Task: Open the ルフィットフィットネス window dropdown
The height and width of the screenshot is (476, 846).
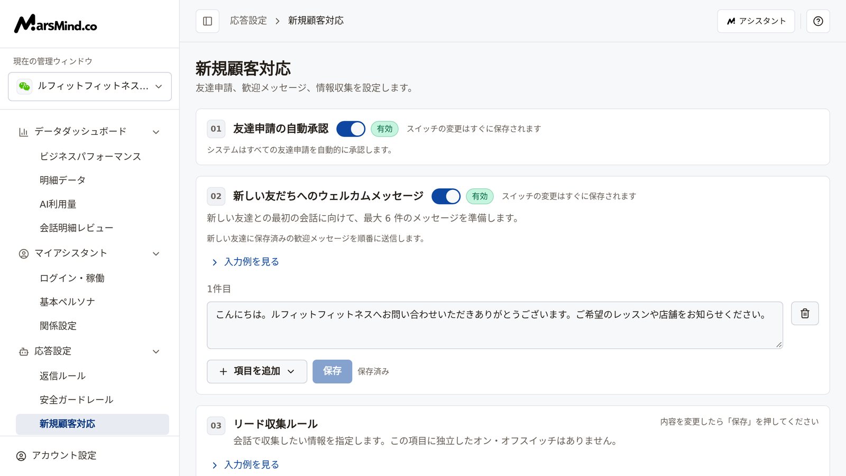Action: [x=90, y=86]
